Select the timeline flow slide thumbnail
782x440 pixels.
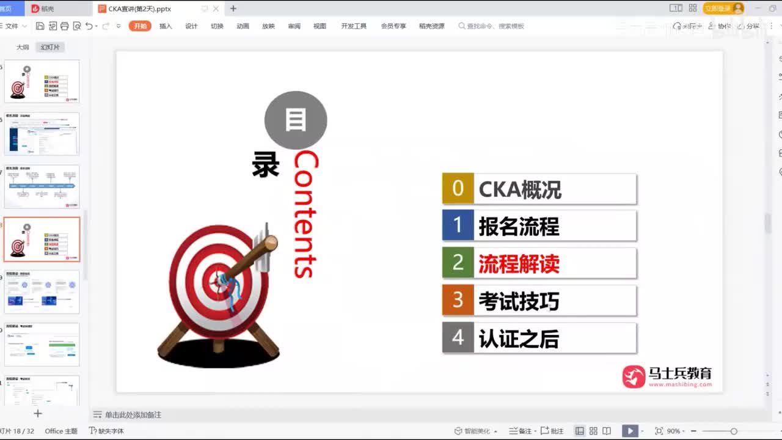pos(42,186)
